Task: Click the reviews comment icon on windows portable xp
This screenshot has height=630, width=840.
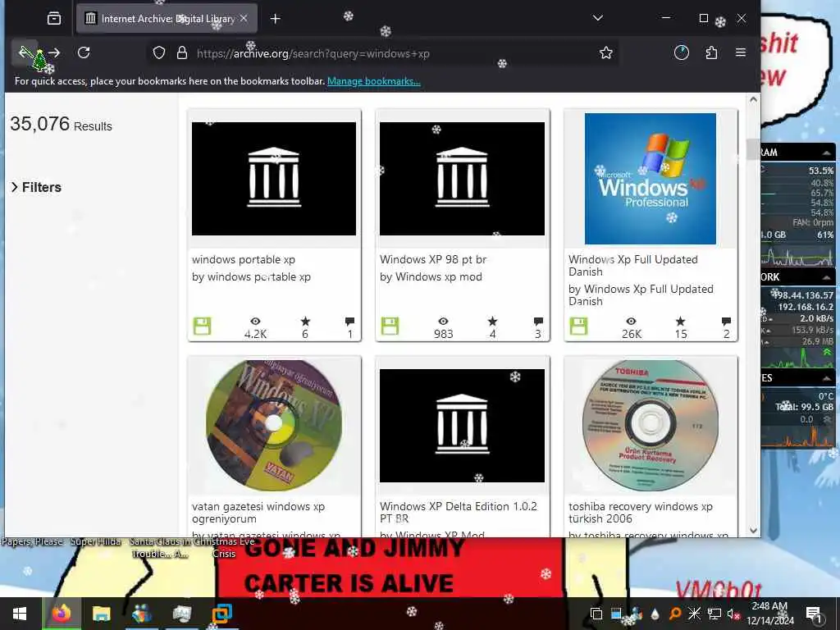Action: pyautogui.click(x=349, y=322)
